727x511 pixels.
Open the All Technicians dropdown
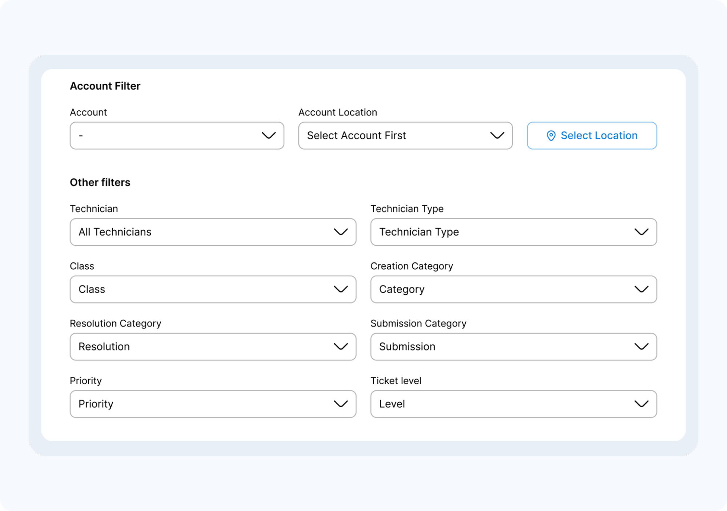coord(213,232)
